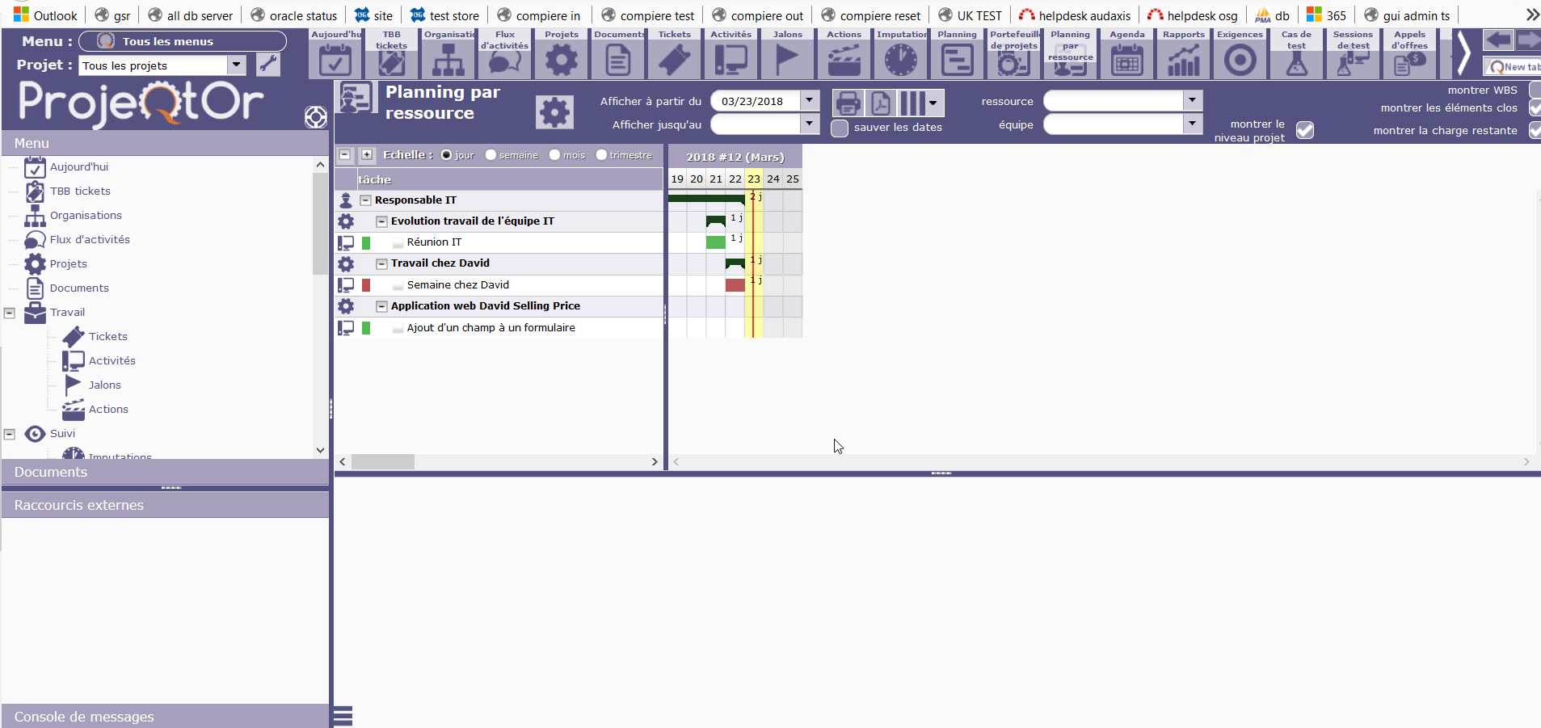Click the green Réunion IT Gantt bar

tap(716, 242)
